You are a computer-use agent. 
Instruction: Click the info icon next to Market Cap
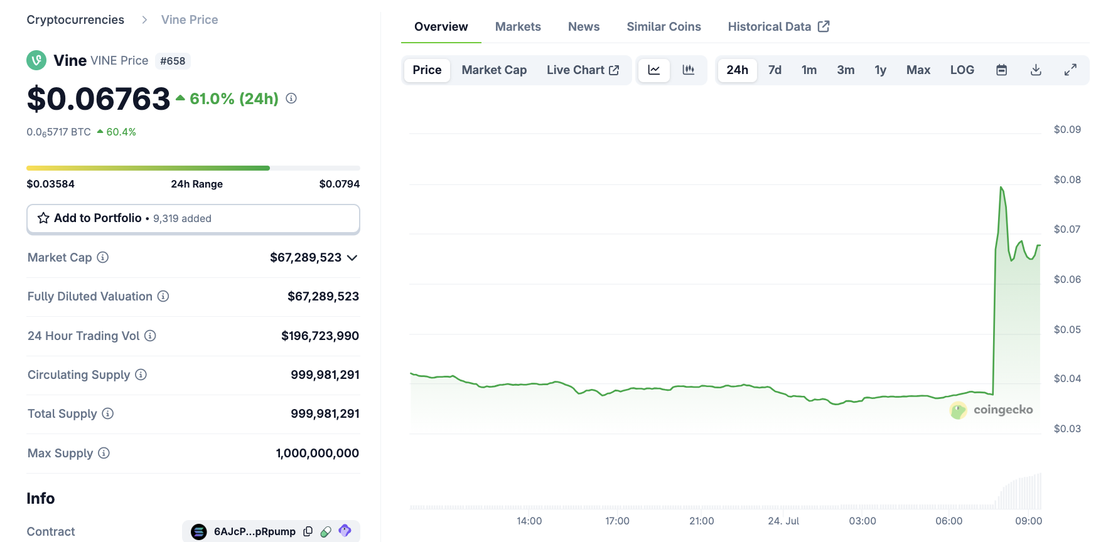pos(103,257)
